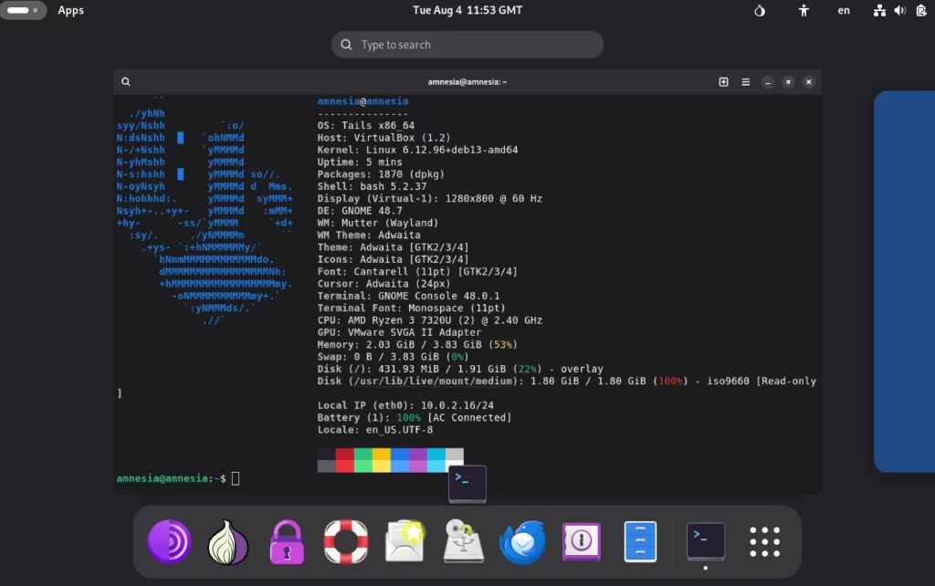The image size is (935, 586).
Task: Open the Tor Connection onion icon in dock
Action: point(227,541)
